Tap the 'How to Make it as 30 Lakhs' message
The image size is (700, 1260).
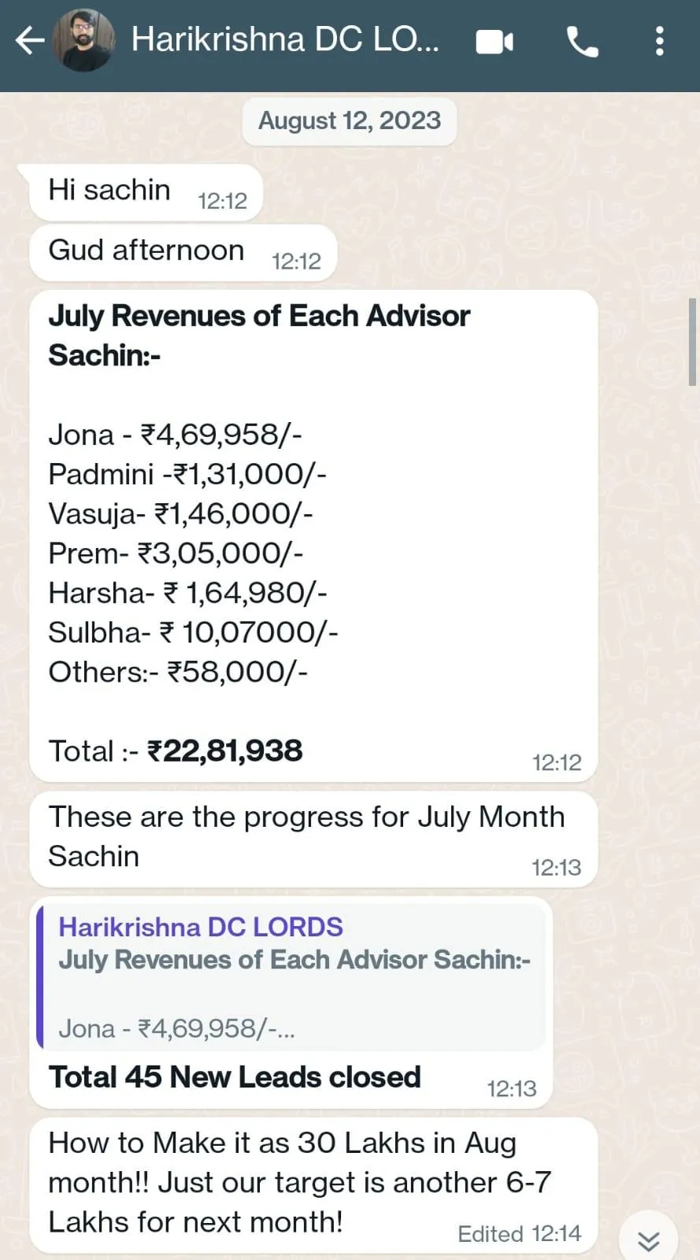click(313, 1184)
